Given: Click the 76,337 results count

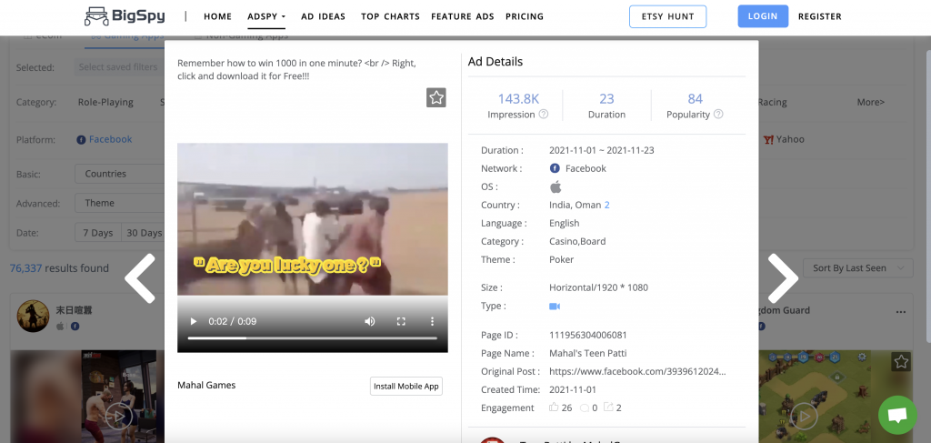Looking at the screenshot, I should tap(26, 268).
